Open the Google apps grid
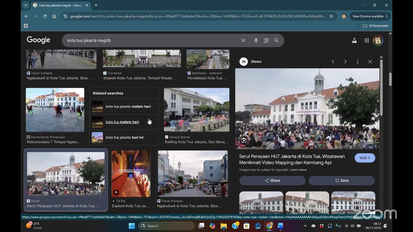The image size is (413, 232). 367,40
